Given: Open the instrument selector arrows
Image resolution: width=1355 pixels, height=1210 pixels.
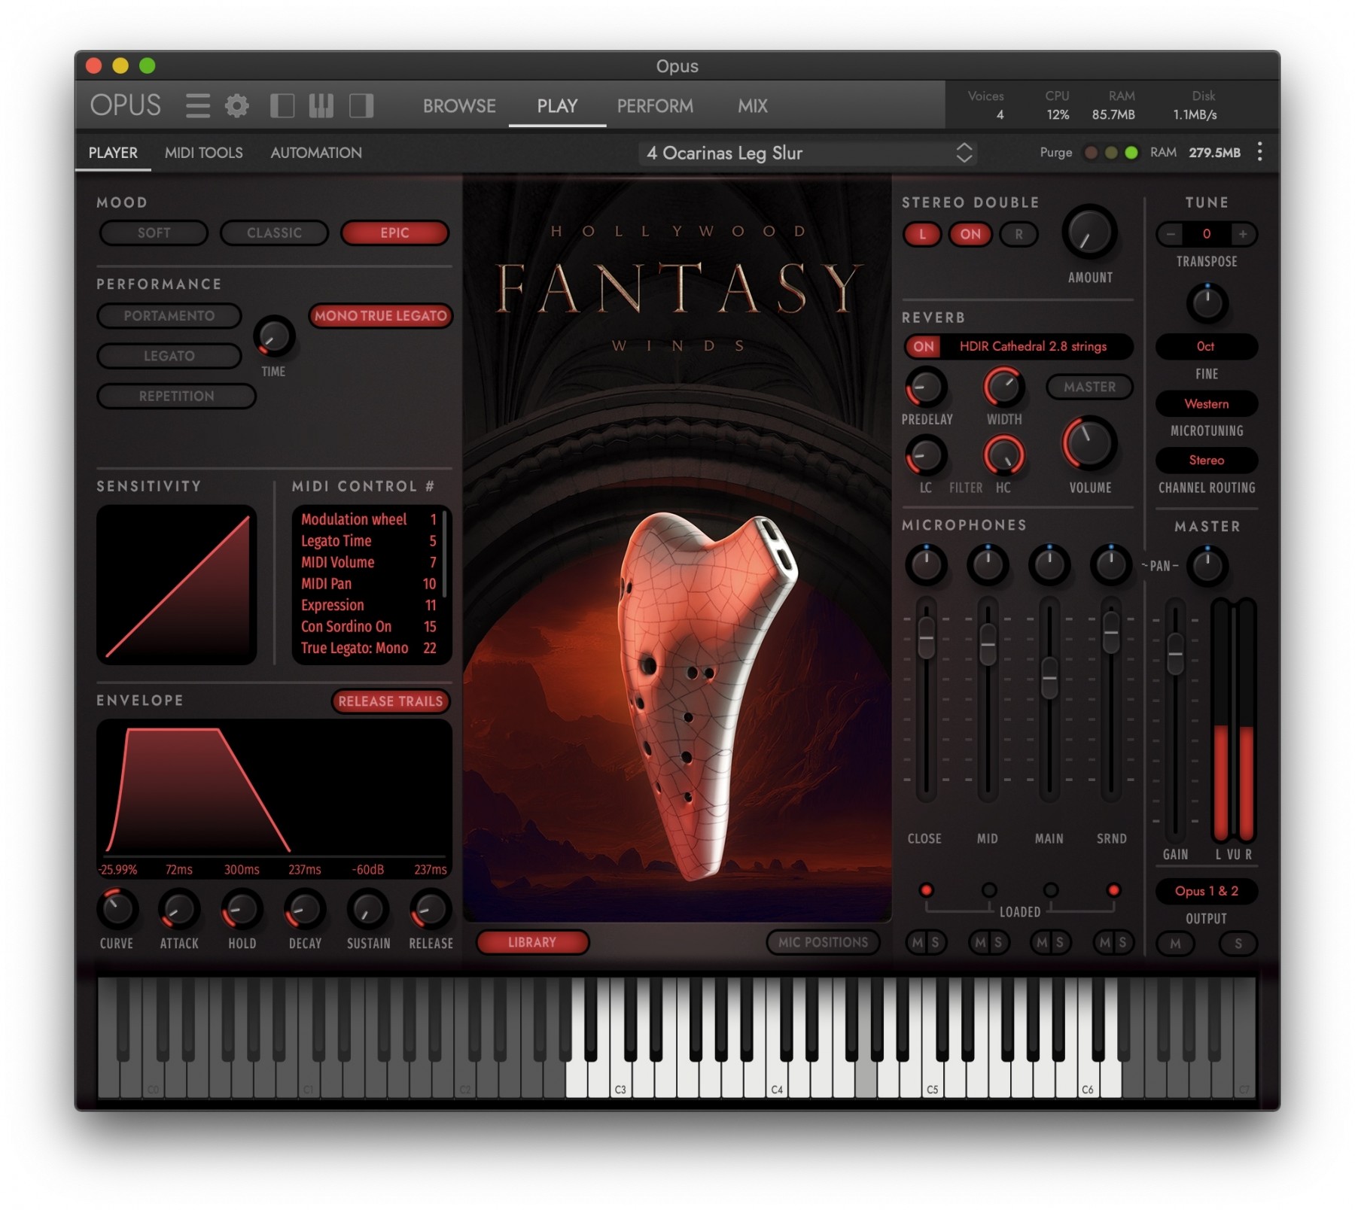Looking at the screenshot, I should (x=964, y=153).
